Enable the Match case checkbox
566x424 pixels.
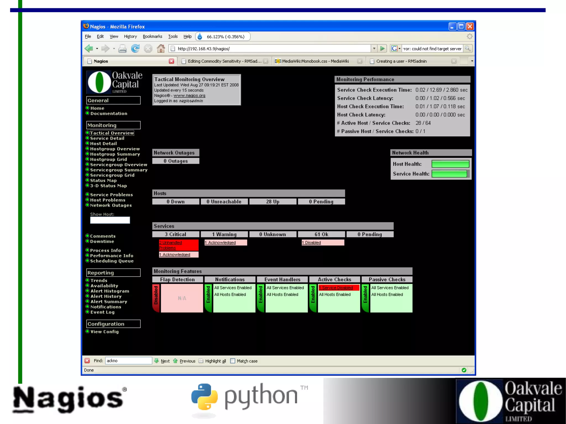(x=233, y=361)
